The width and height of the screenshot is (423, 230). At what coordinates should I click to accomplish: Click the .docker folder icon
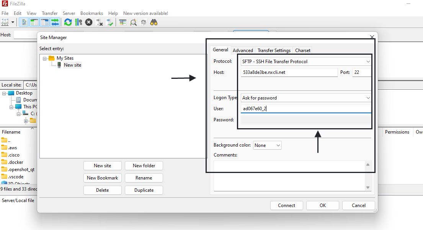4,162
